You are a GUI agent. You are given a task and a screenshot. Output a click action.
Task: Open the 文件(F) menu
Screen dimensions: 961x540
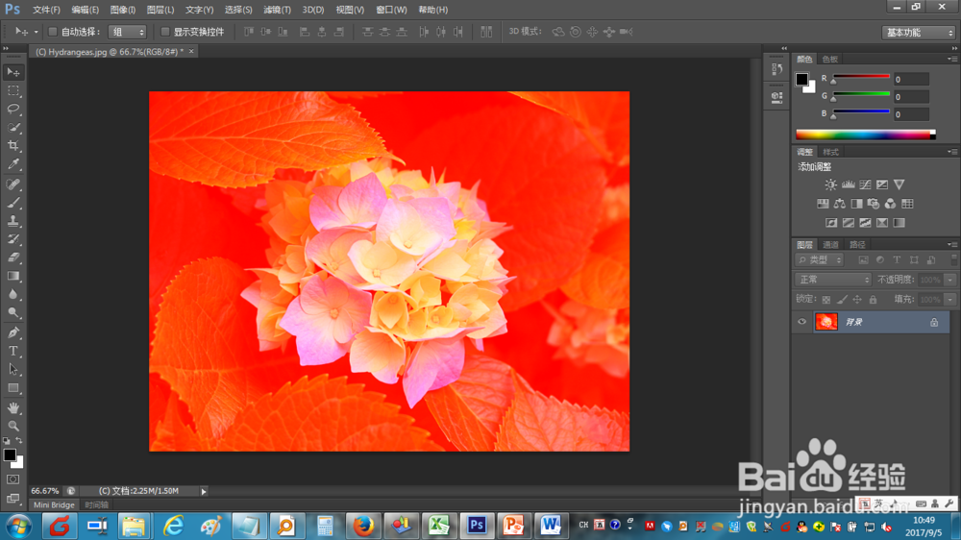[46, 10]
